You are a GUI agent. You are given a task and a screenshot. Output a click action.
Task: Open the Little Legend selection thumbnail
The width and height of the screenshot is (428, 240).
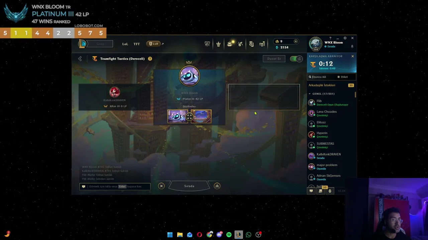[x=178, y=116]
